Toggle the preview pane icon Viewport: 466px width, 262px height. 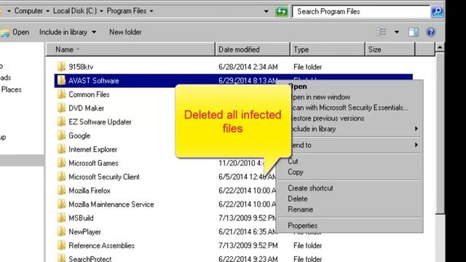413,32
